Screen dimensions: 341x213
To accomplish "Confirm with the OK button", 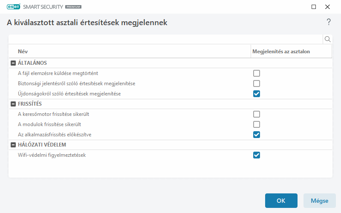I will [281, 201].
